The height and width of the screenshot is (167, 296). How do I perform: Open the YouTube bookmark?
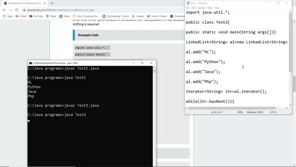click(x=36, y=16)
